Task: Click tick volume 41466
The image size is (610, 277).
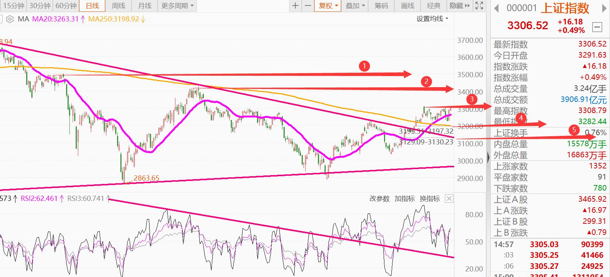Action: click(x=592, y=255)
